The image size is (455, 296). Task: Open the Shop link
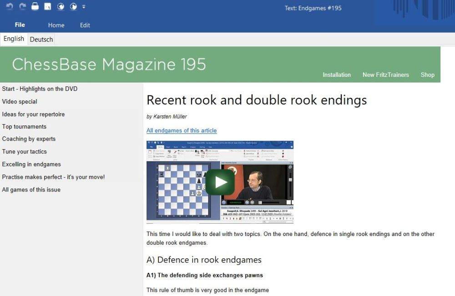(x=427, y=75)
